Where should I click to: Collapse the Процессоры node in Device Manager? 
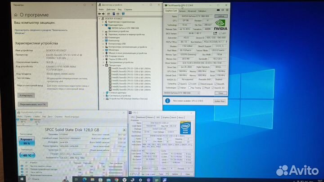(103, 66)
